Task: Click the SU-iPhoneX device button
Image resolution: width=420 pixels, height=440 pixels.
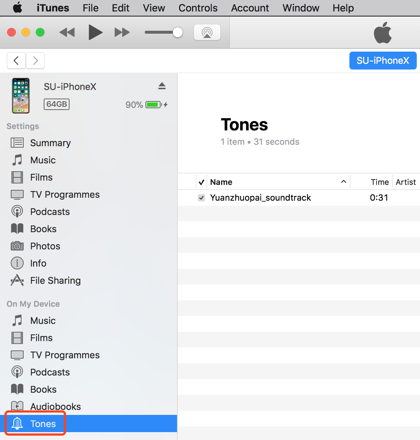Action: tap(383, 61)
